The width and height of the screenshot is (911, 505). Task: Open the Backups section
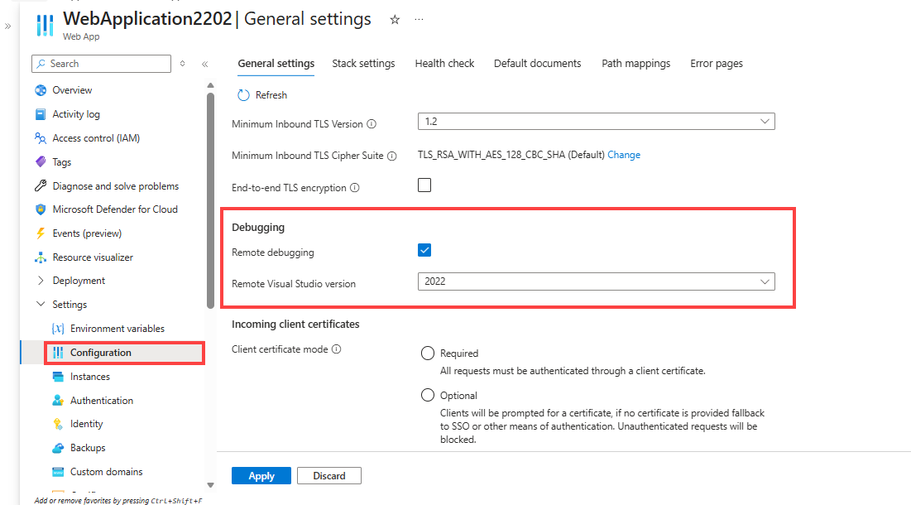[x=84, y=447]
